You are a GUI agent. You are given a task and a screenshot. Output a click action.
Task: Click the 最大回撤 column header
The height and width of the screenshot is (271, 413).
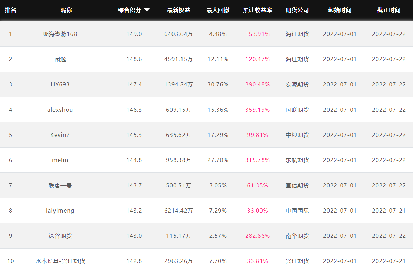[218, 10]
